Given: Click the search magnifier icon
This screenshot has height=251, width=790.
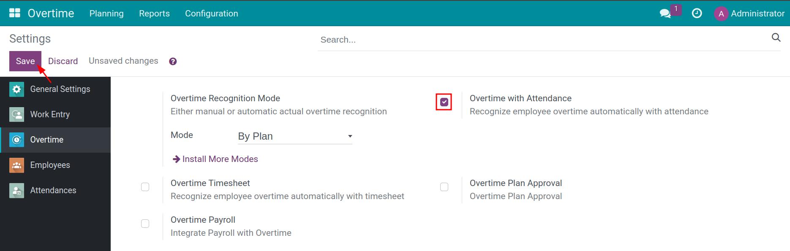Looking at the screenshot, I should tap(776, 38).
